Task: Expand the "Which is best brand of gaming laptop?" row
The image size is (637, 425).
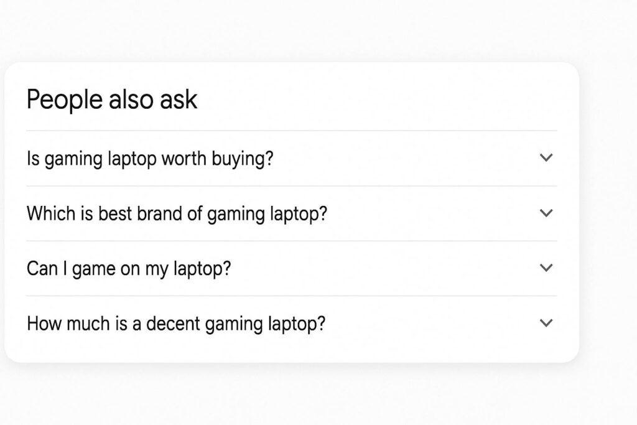Action: [291, 214]
